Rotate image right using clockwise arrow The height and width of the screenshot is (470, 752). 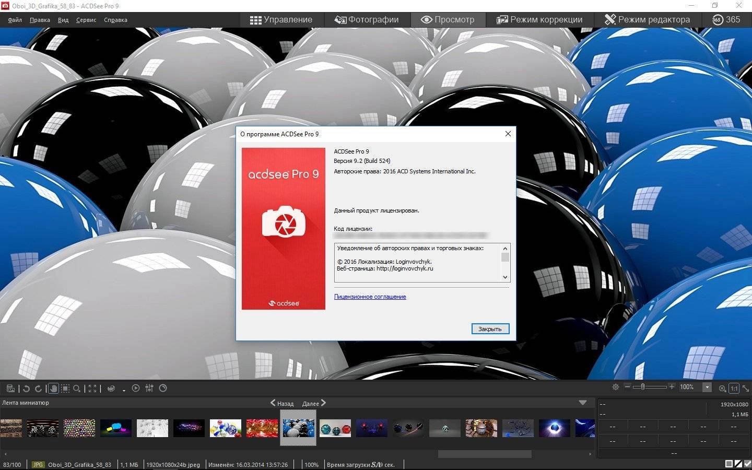pyautogui.click(x=38, y=388)
